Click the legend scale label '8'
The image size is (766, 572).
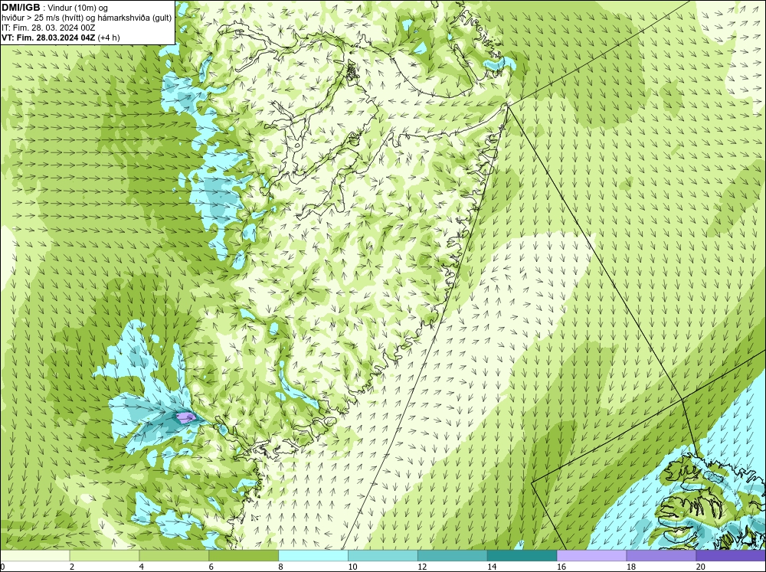281,567
